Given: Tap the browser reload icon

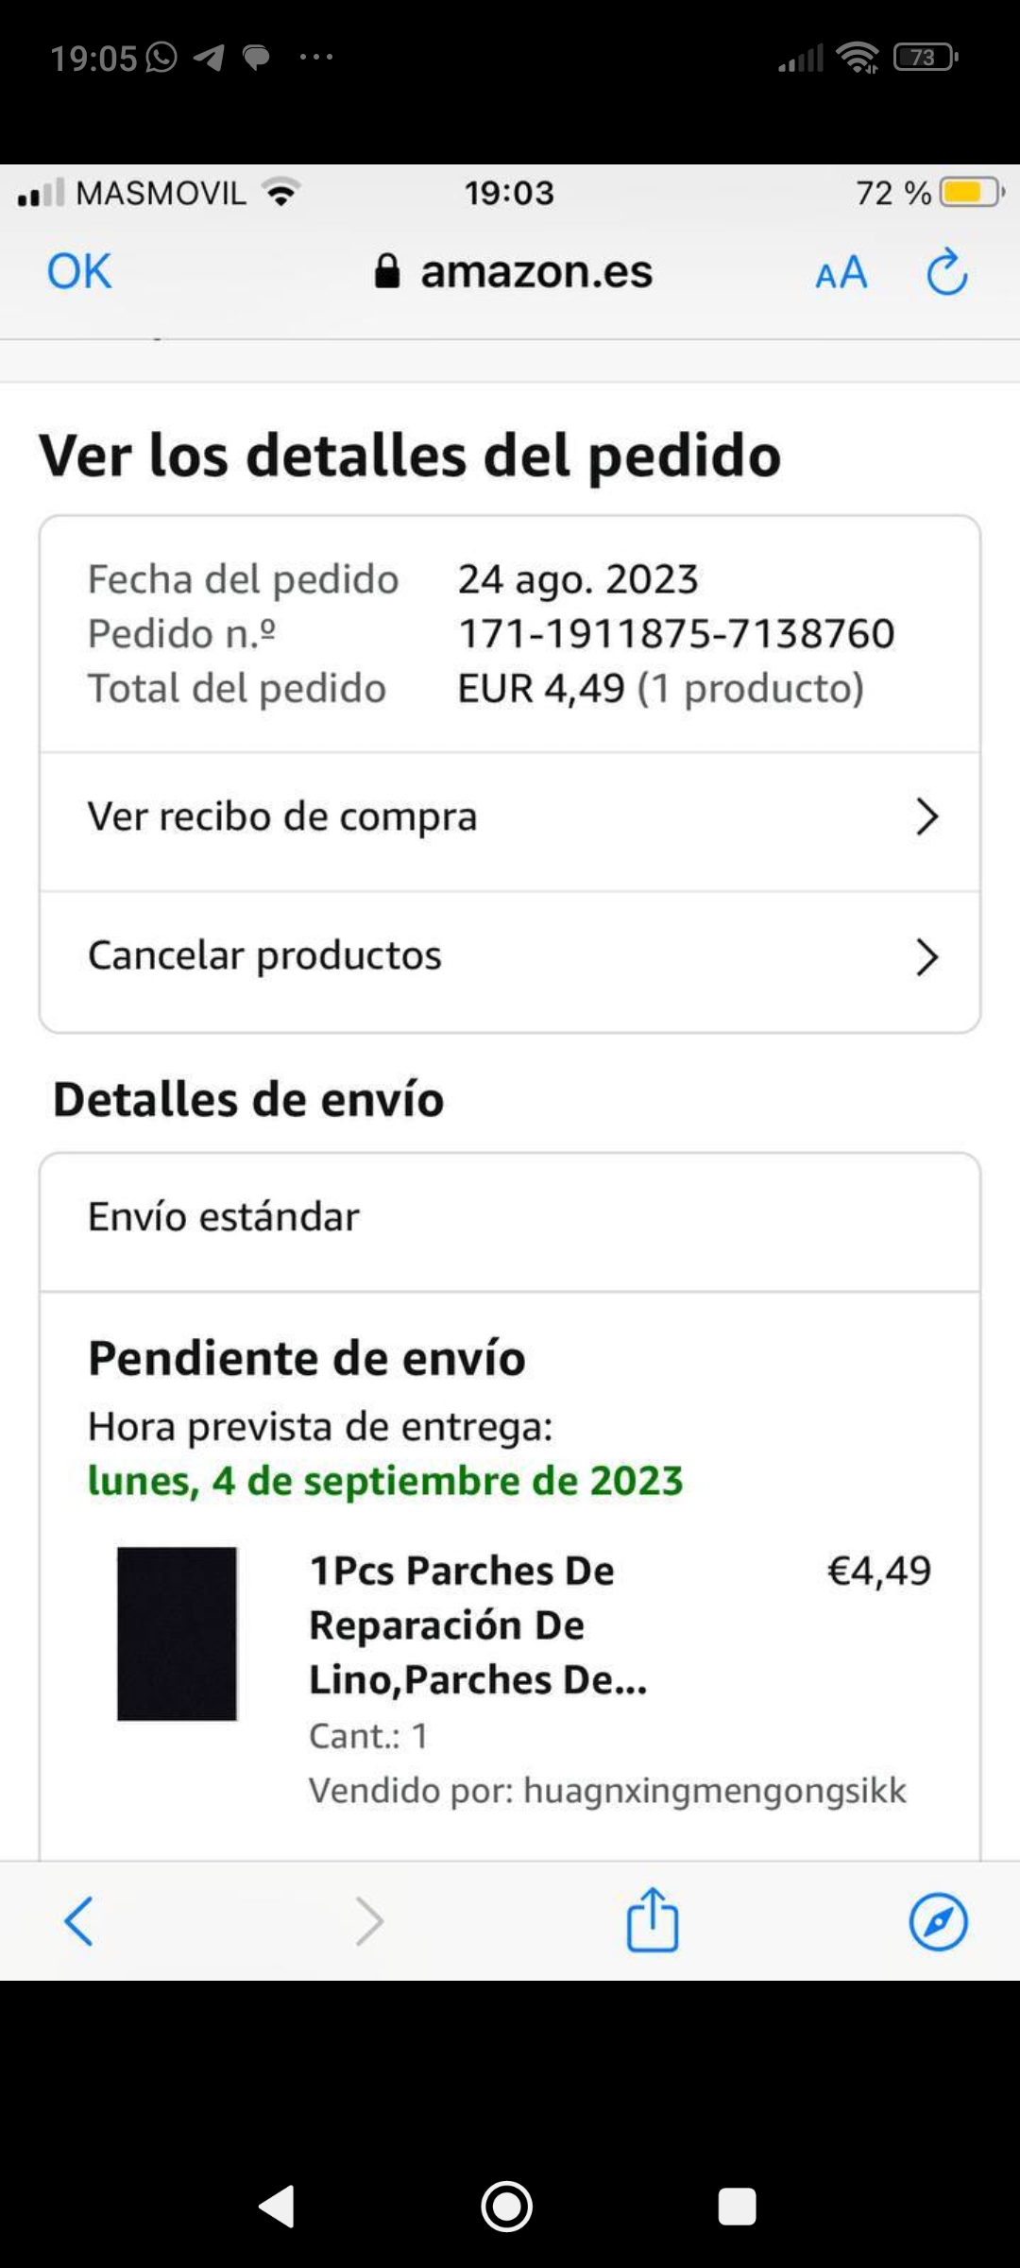Looking at the screenshot, I should (x=946, y=272).
